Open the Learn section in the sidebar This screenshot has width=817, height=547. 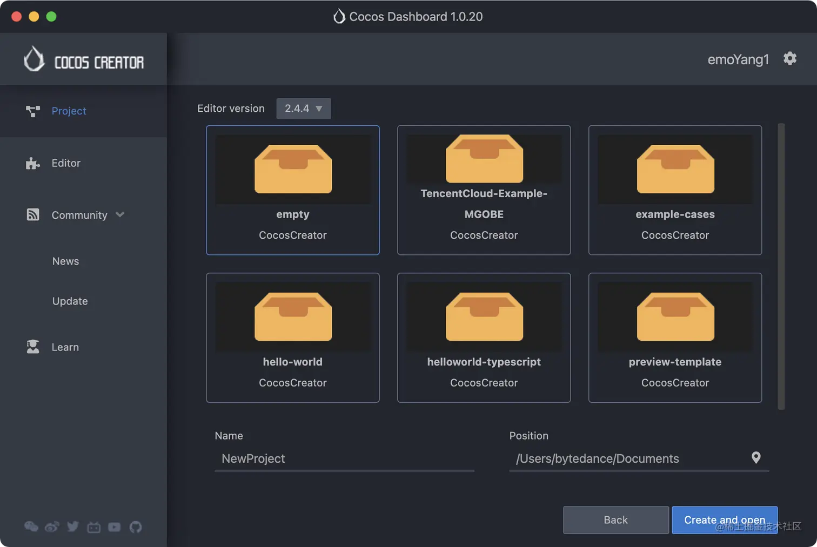[x=83, y=347]
